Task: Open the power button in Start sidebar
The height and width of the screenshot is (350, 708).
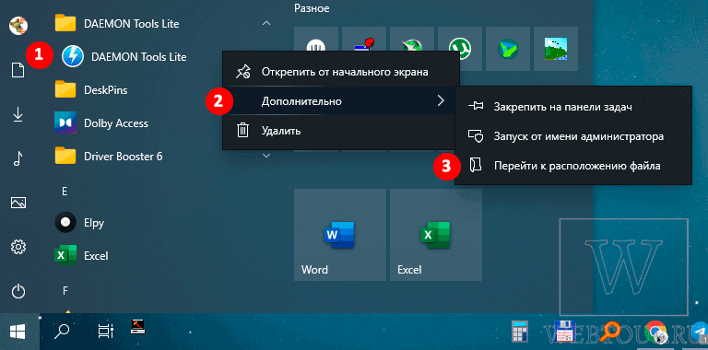Action: coord(18,292)
